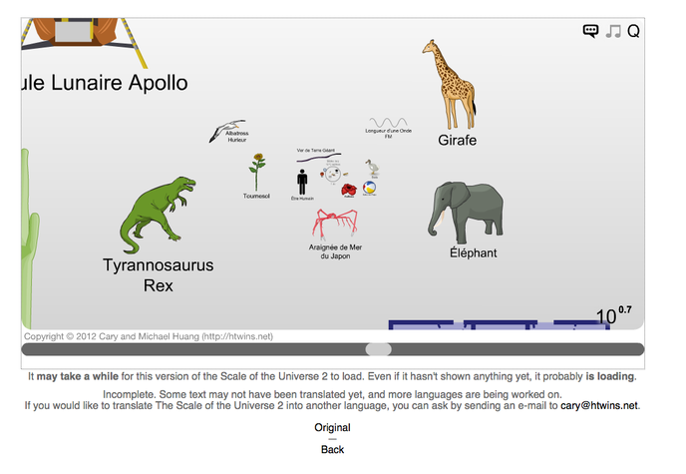Click the red Rafflesia flower

click(349, 190)
